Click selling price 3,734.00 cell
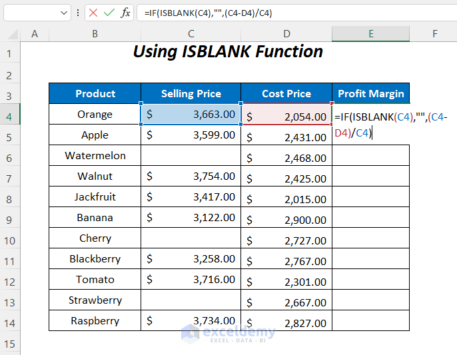457x355 pixels. [x=191, y=320]
